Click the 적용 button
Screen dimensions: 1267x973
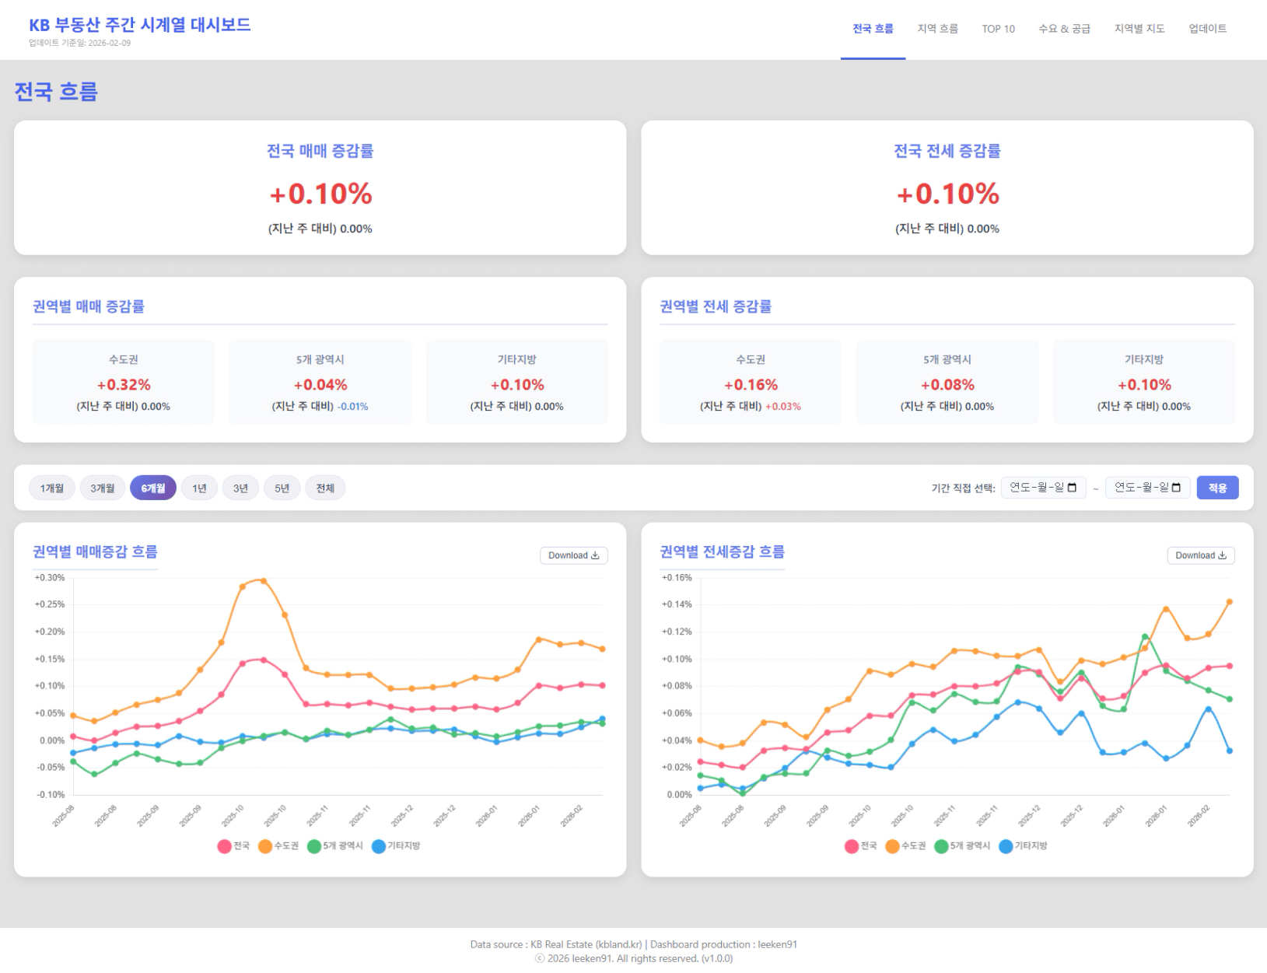click(1217, 488)
